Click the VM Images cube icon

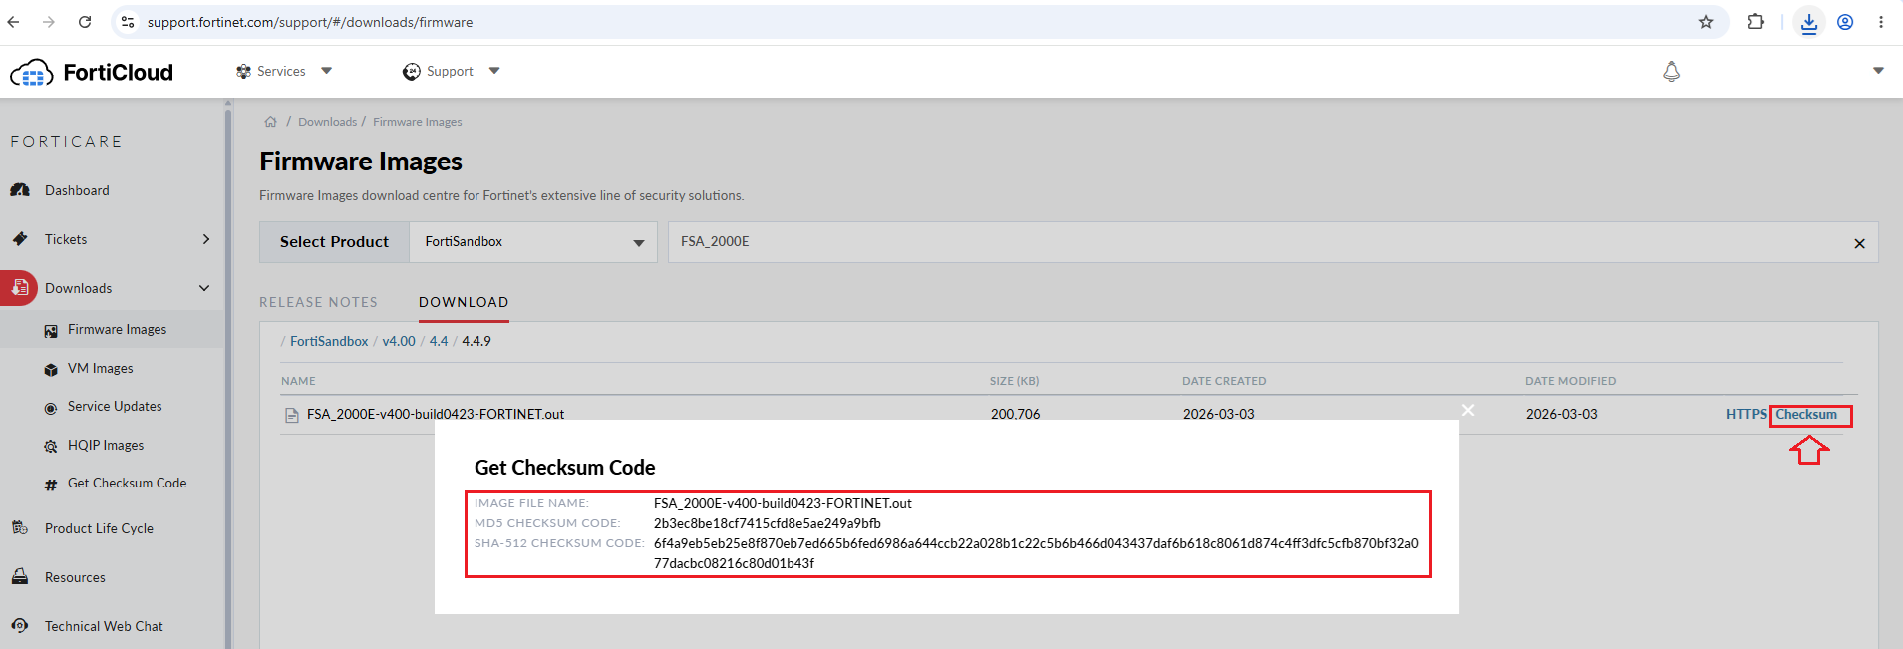pos(51,369)
